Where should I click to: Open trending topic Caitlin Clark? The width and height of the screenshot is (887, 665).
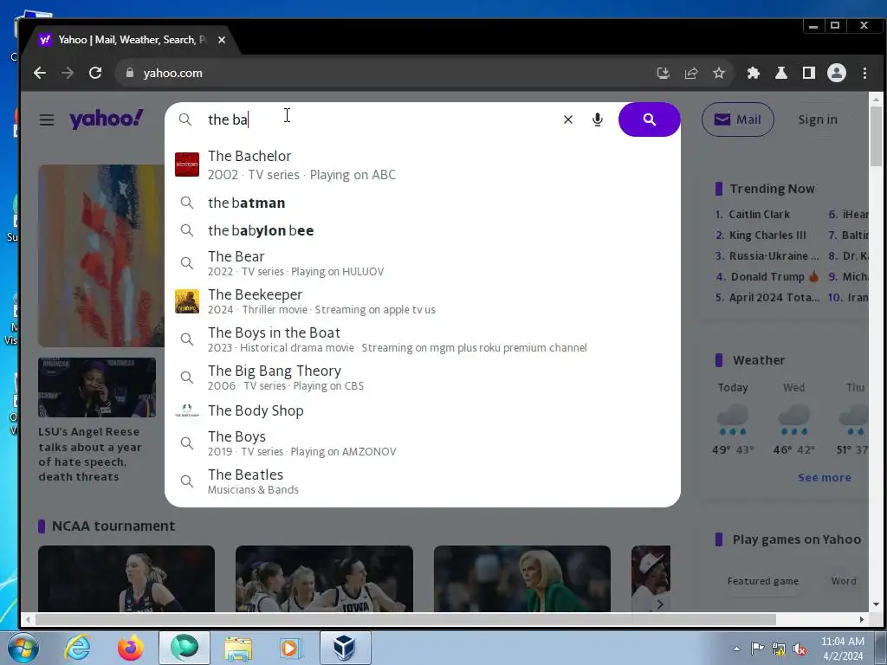759,215
